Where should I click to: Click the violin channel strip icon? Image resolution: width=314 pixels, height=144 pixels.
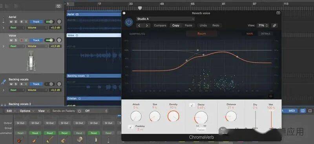pyautogui.click(x=20, y=139)
